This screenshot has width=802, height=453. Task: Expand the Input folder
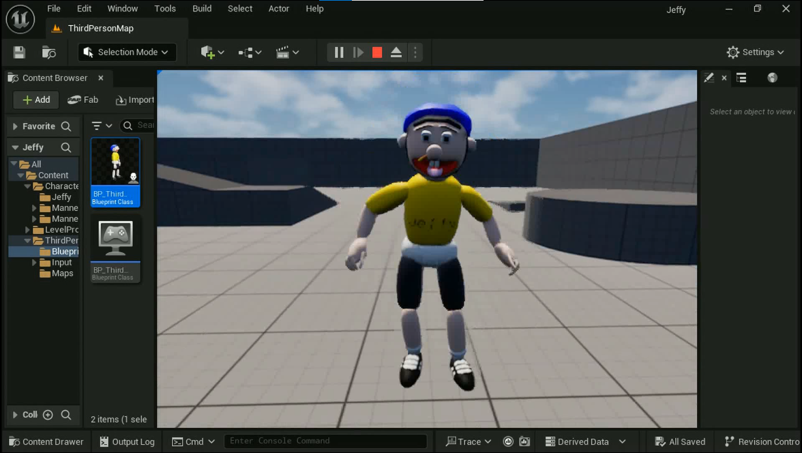tap(34, 263)
